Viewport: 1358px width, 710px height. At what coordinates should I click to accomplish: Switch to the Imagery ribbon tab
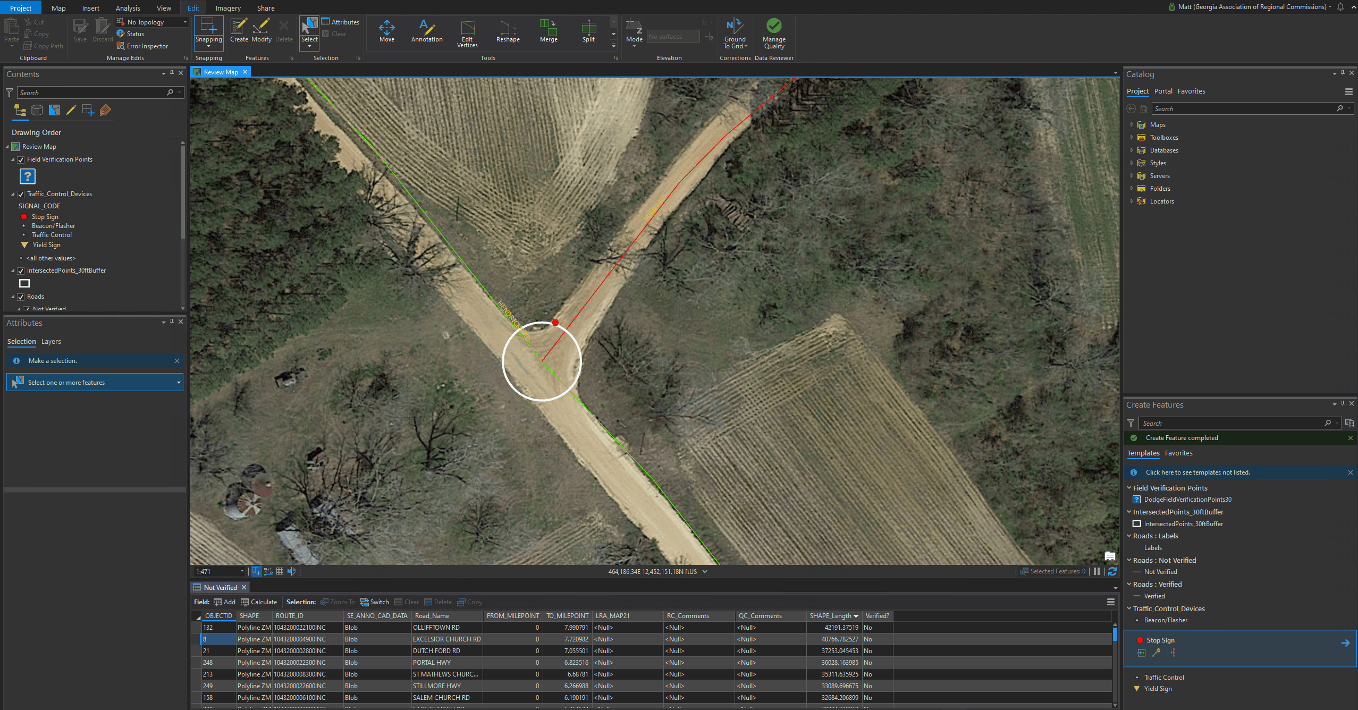pos(227,7)
